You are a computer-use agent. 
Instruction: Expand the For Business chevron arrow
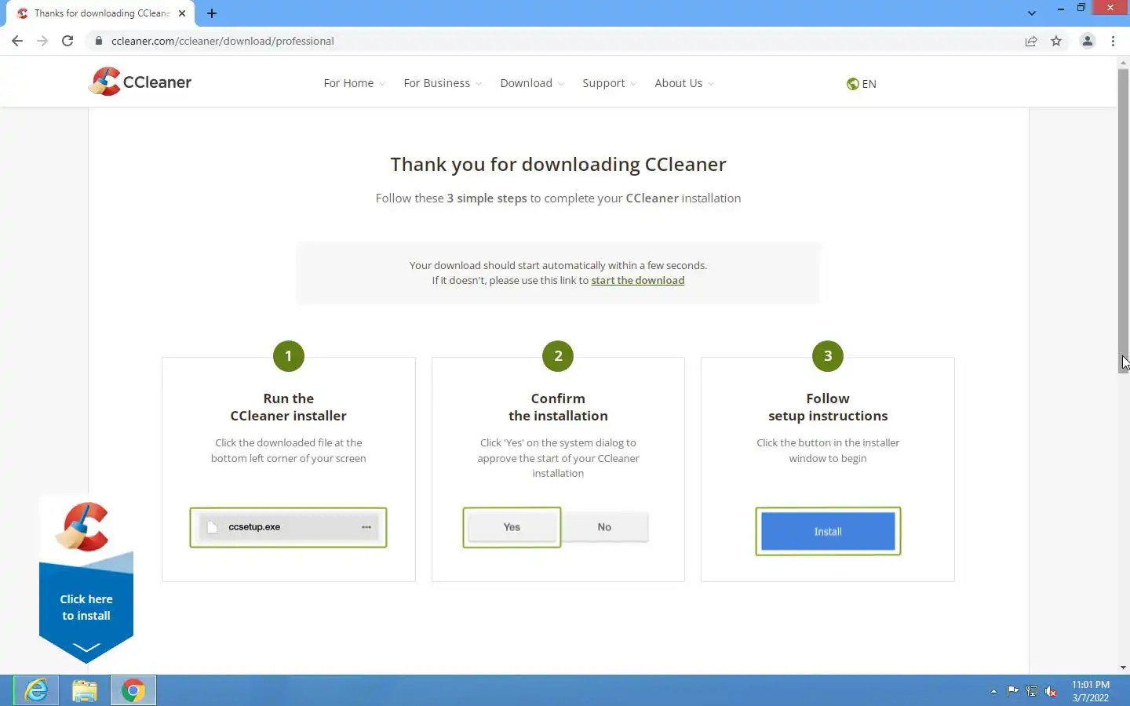tap(478, 84)
